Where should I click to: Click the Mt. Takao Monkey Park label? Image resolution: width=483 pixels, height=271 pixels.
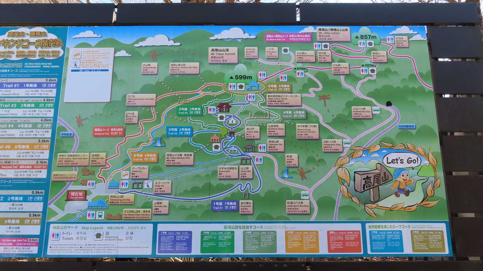(x=179, y=159)
